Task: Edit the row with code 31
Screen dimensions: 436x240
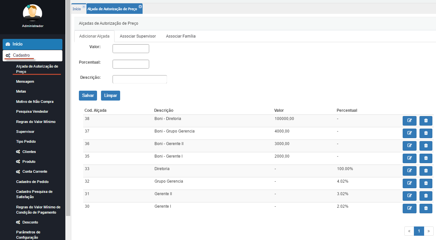Action: [410, 196]
